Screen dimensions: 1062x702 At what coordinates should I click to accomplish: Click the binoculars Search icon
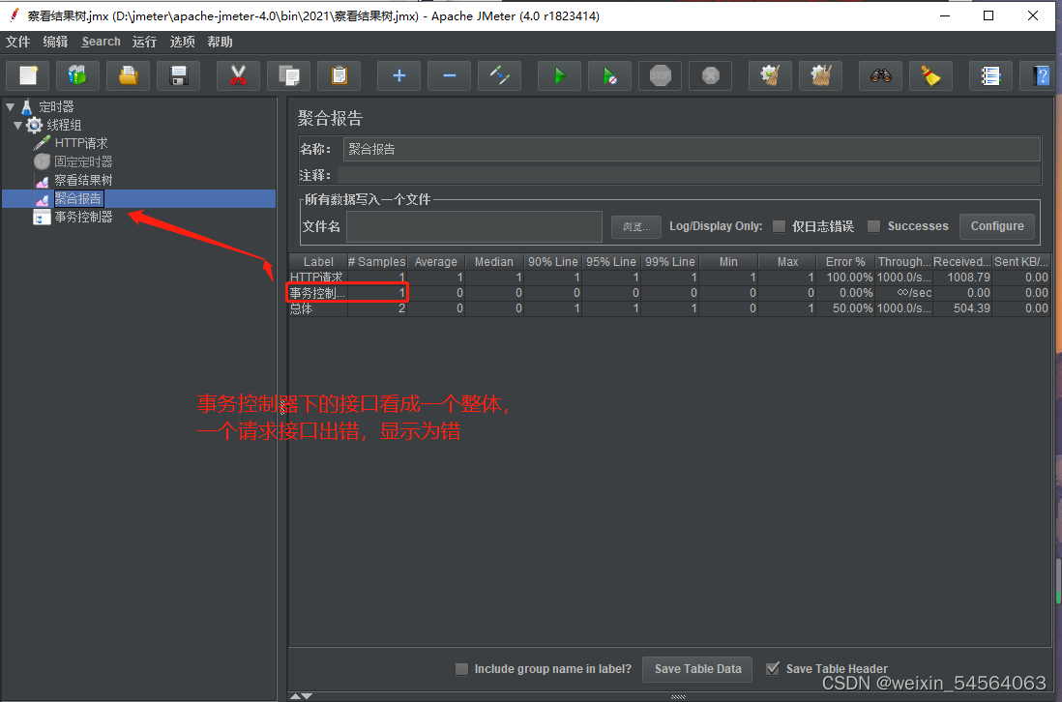pyautogui.click(x=880, y=75)
